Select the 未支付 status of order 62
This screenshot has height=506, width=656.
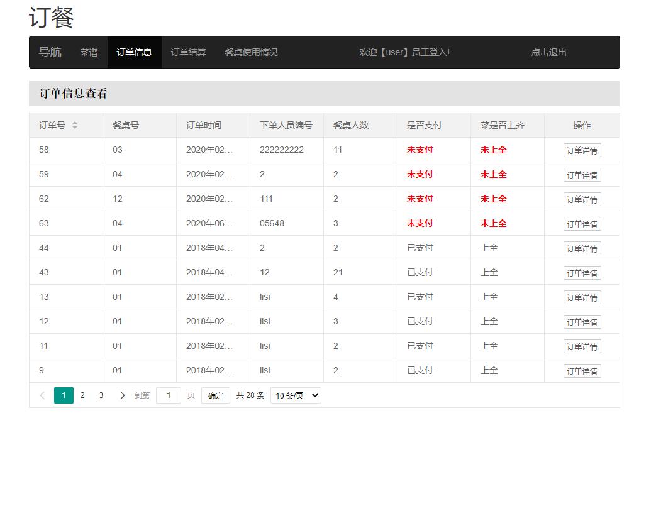click(420, 199)
